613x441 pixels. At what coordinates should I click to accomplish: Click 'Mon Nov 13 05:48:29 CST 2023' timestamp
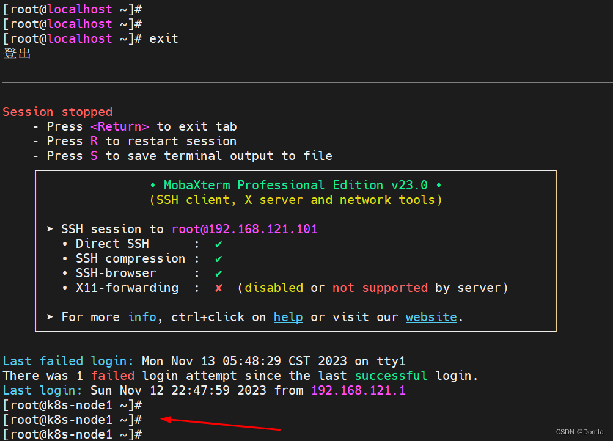[x=244, y=362]
